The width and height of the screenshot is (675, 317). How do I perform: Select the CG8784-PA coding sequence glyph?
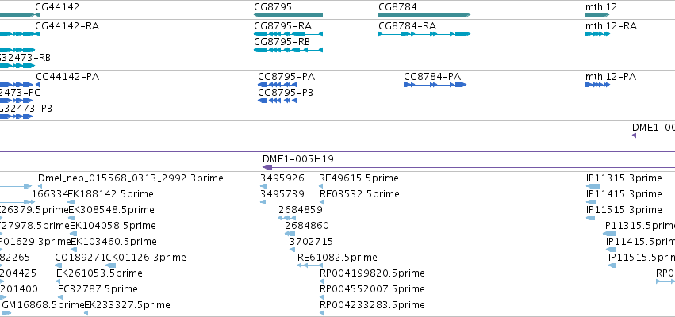pos(435,85)
